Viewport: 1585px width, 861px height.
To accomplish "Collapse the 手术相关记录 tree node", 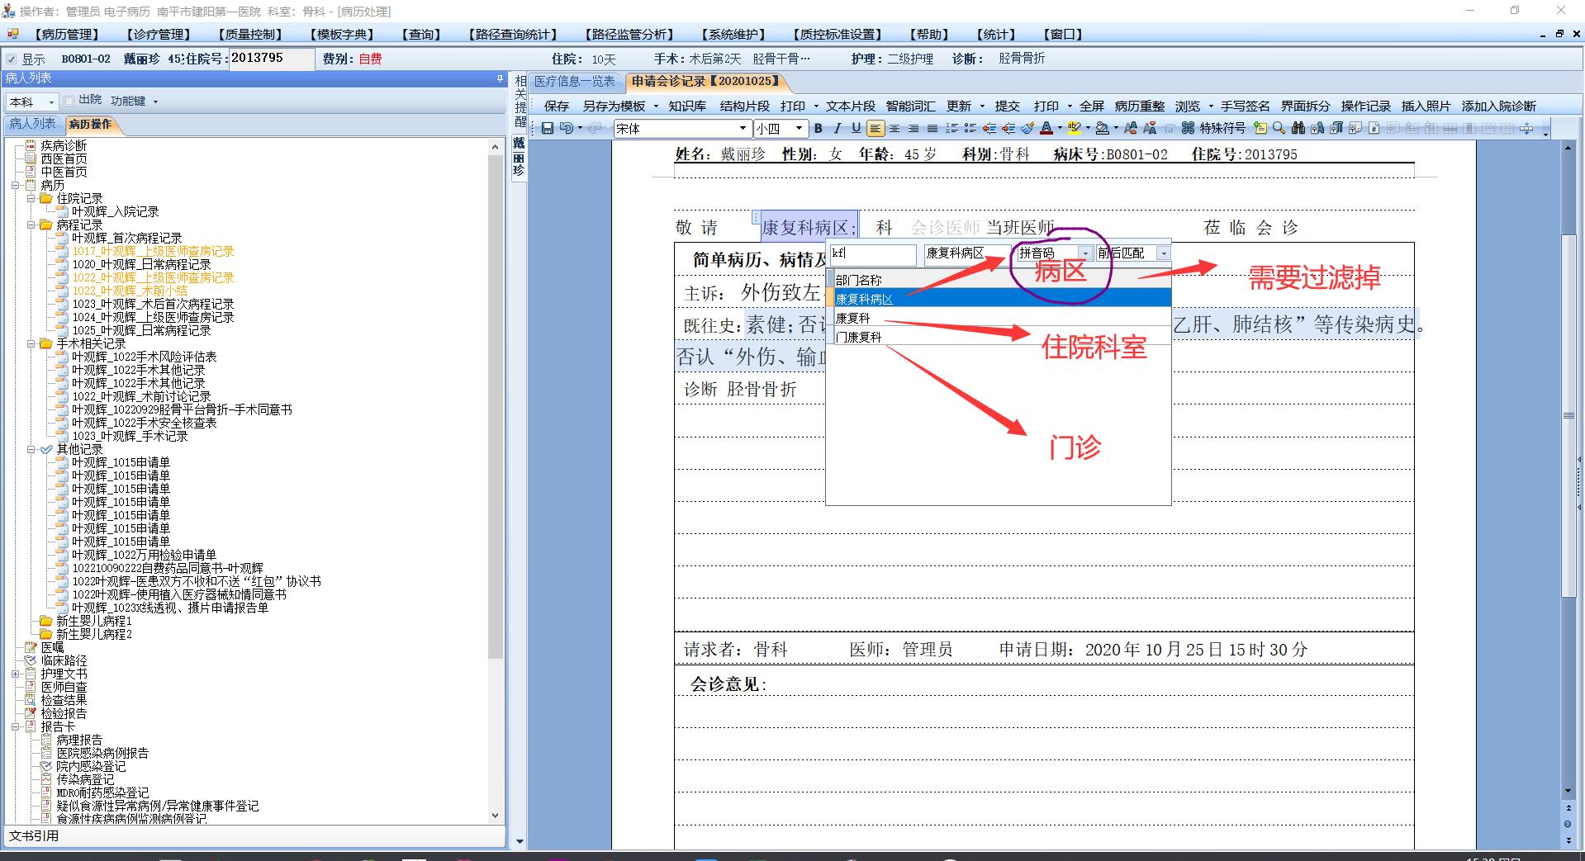I will pyautogui.click(x=31, y=343).
